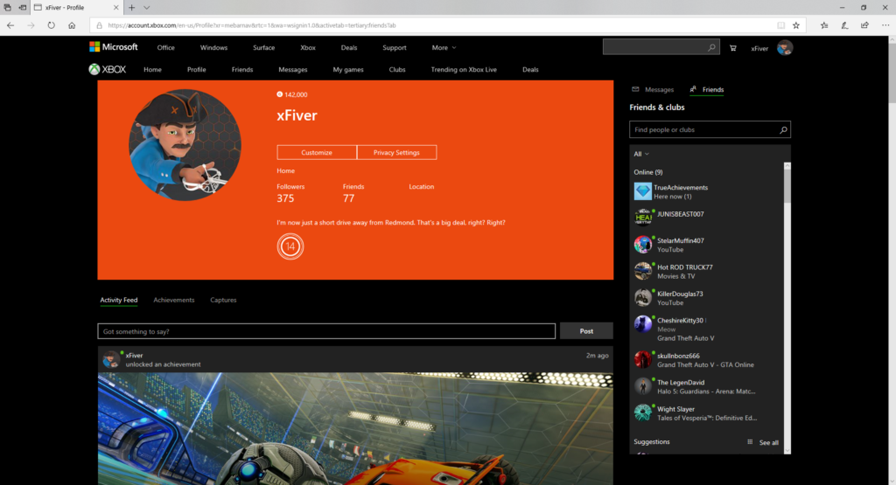
Task: Switch to the Achievements tab
Action: [173, 300]
